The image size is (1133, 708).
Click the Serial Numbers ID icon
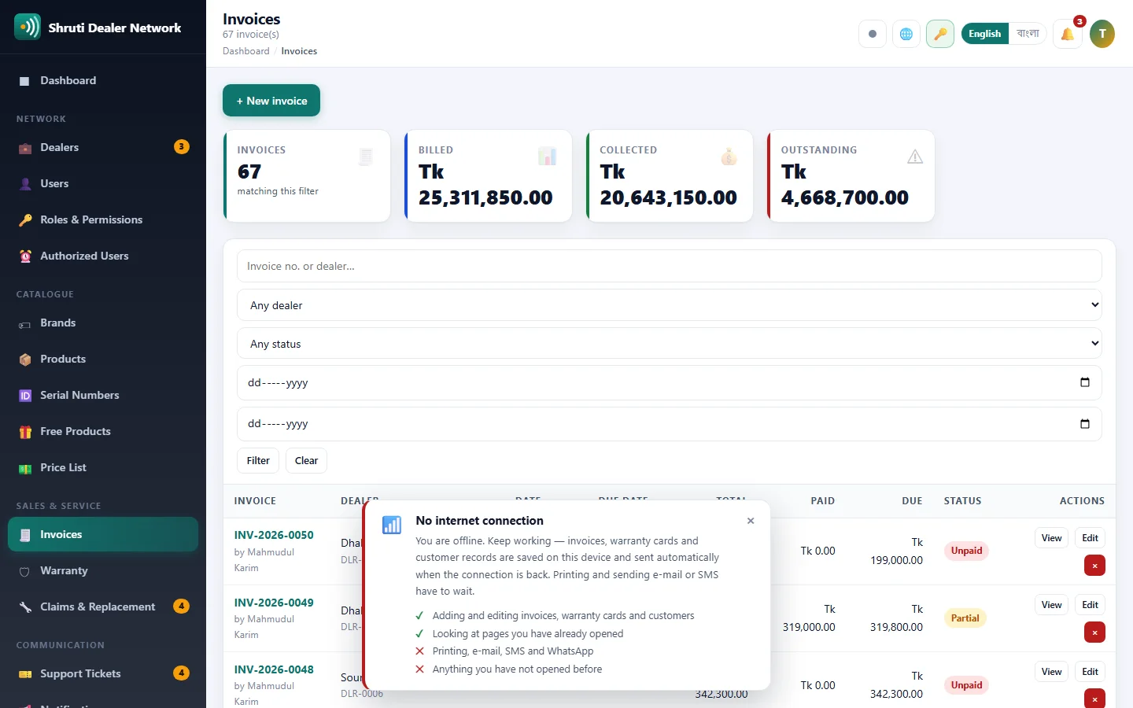pos(25,396)
